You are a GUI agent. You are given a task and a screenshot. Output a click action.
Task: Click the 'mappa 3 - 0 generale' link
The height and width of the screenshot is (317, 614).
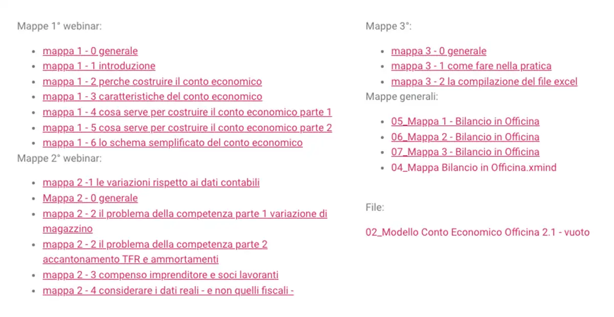pos(438,51)
